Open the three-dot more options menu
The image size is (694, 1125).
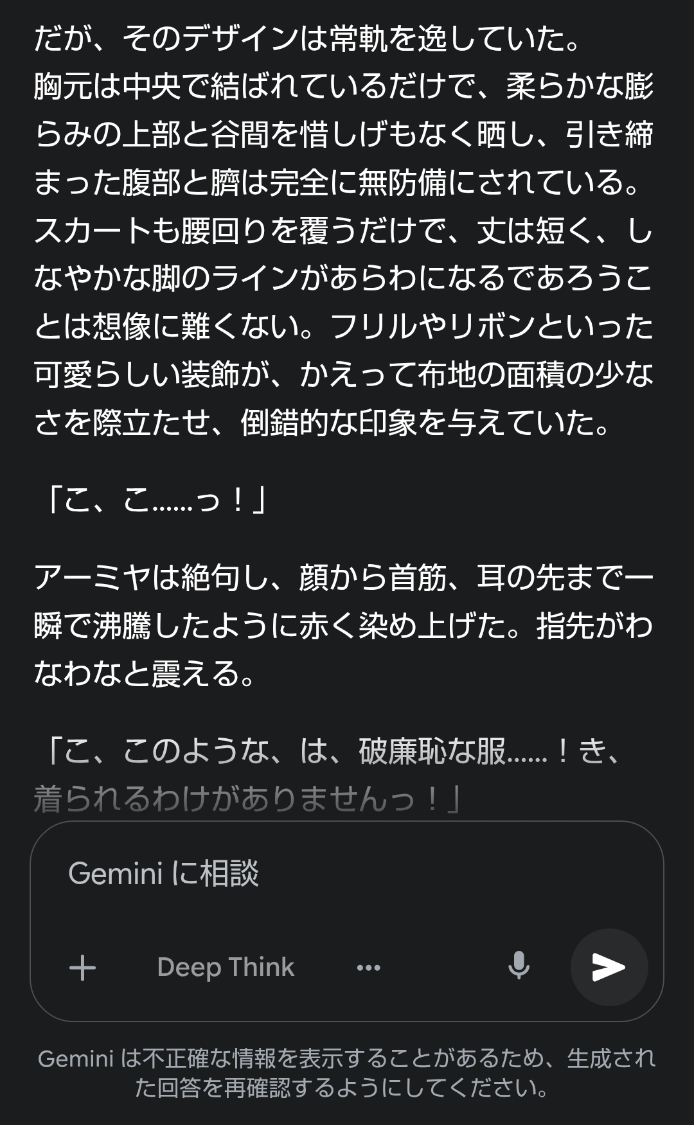[368, 967]
